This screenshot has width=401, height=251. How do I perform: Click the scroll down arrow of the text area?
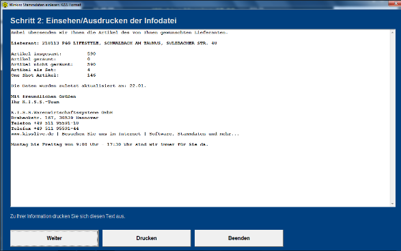coord(393,204)
